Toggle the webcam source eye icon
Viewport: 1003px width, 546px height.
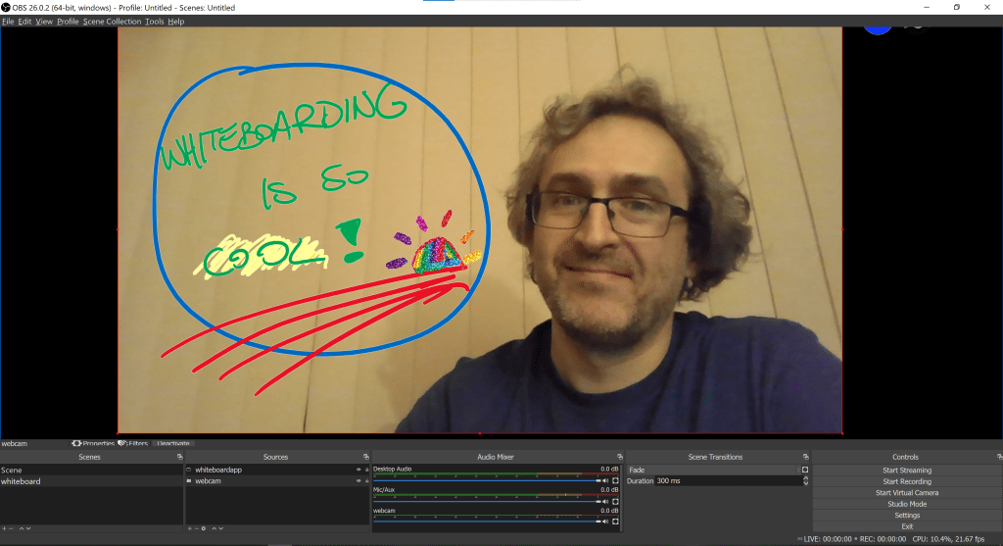358,481
